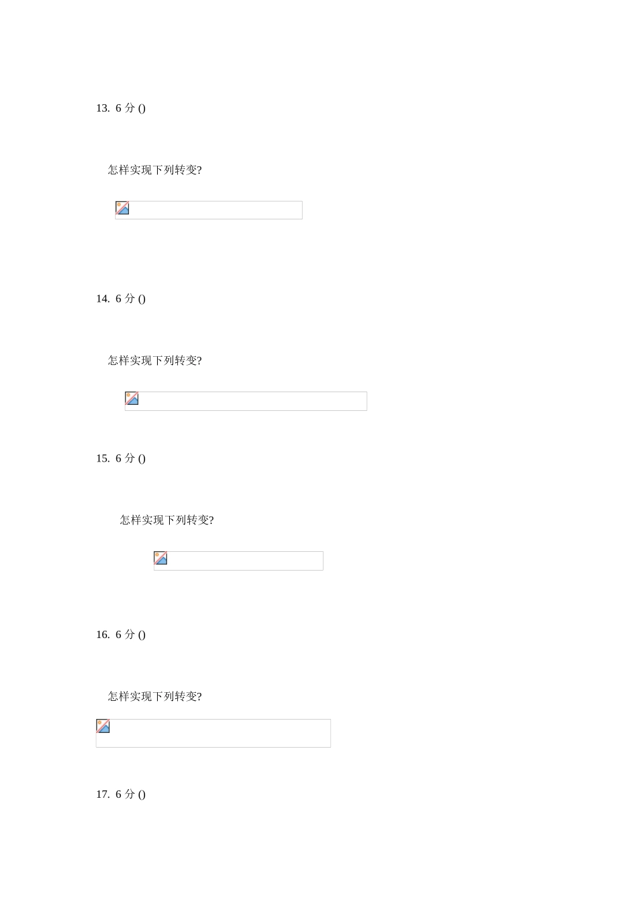Click the broken image icon under question 14
The width and height of the screenshot is (635, 898).
132,398
